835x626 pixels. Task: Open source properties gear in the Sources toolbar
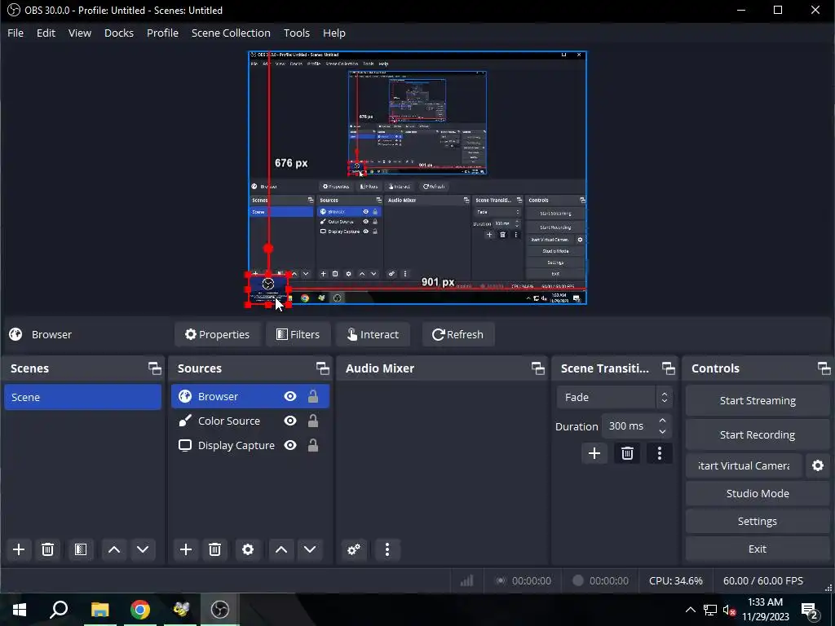click(x=248, y=549)
